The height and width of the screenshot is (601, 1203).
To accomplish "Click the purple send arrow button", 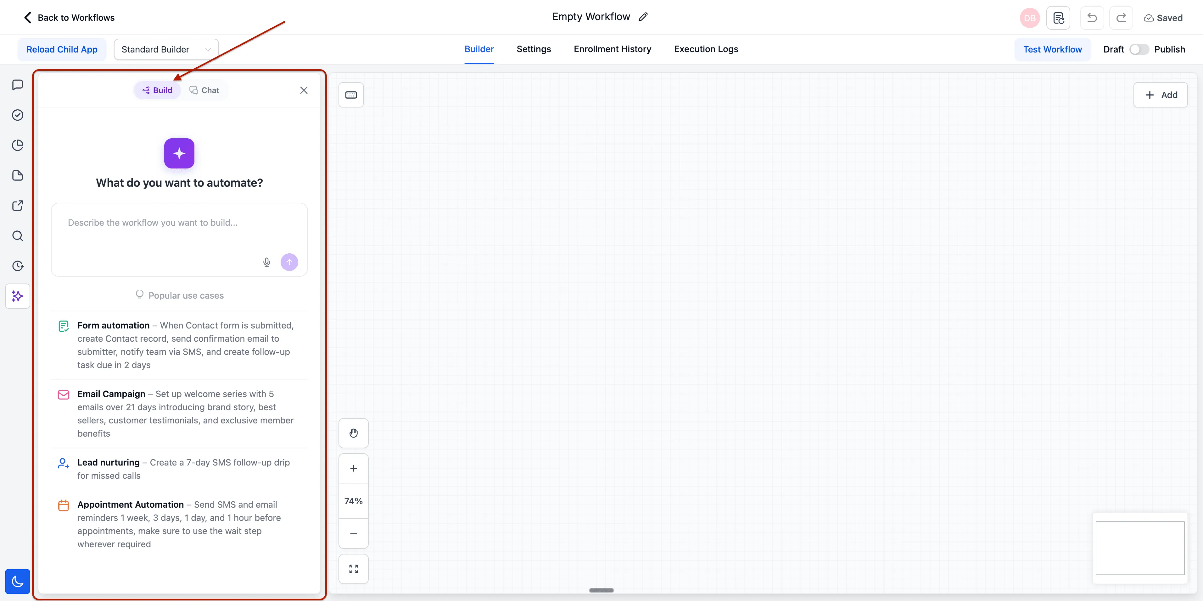I will click(x=289, y=262).
